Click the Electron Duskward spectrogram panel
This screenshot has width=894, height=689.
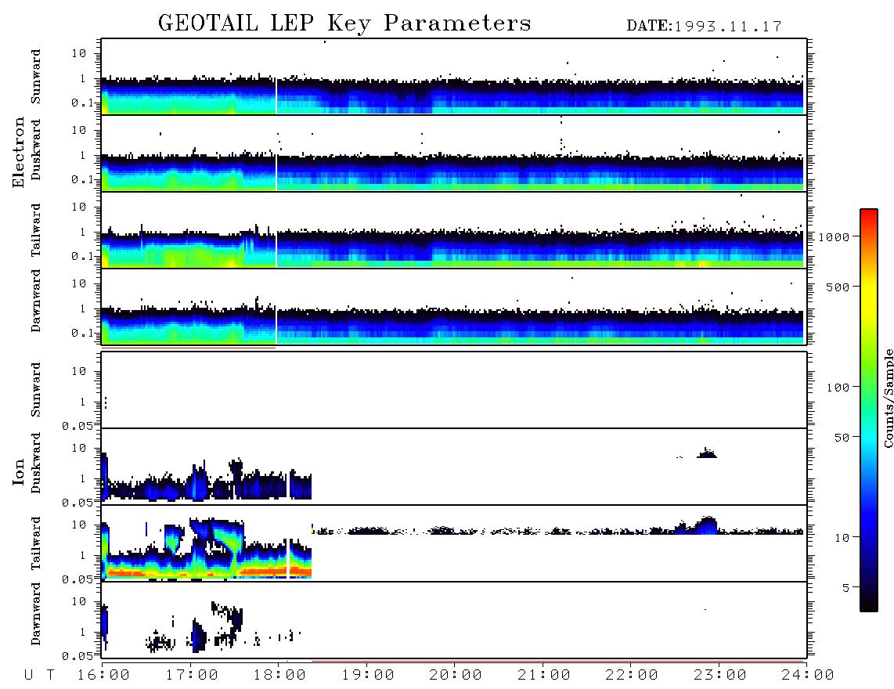pos(454,153)
